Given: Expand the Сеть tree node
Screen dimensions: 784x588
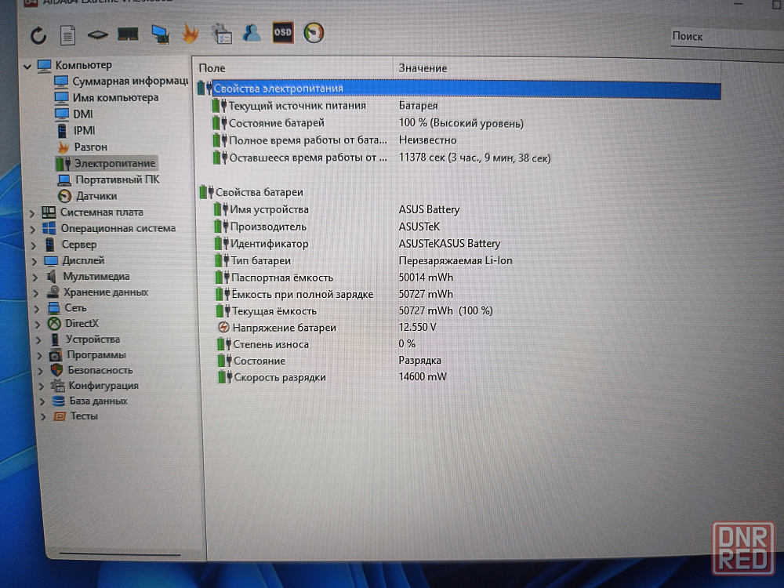Looking at the screenshot, I should [x=38, y=309].
